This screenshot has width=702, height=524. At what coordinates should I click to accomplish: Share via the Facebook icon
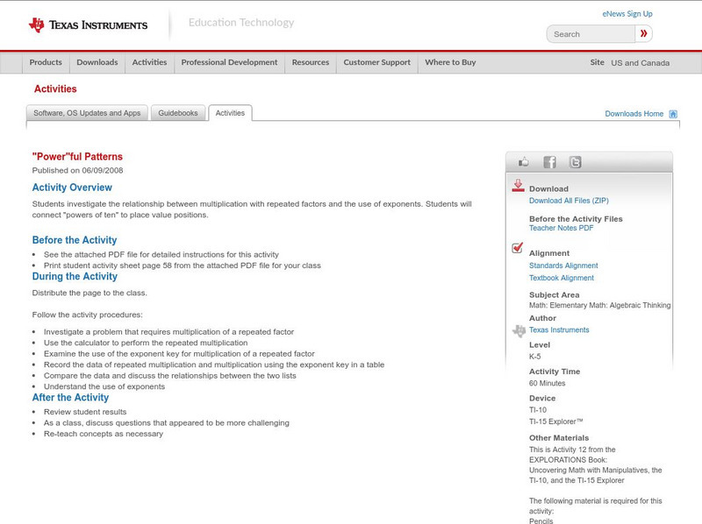[x=549, y=162]
